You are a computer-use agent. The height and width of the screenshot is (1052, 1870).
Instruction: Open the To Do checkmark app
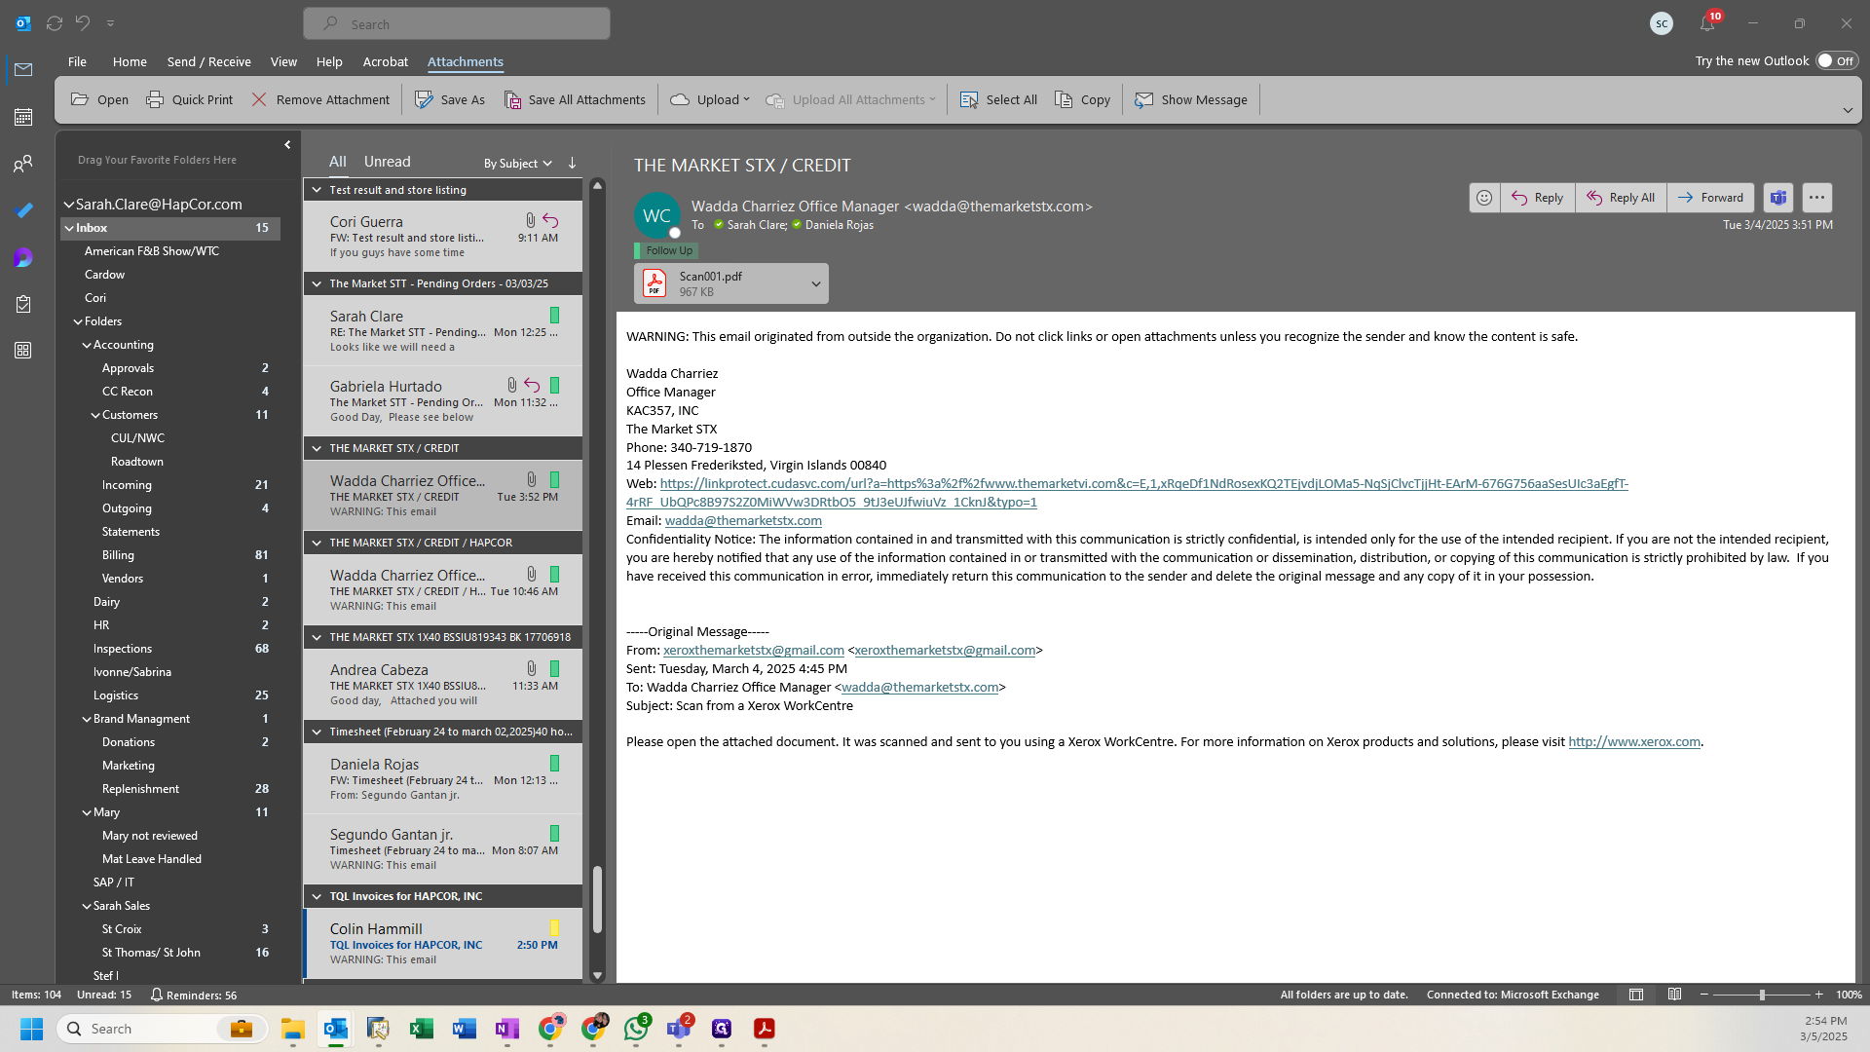pyautogui.click(x=23, y=210)
